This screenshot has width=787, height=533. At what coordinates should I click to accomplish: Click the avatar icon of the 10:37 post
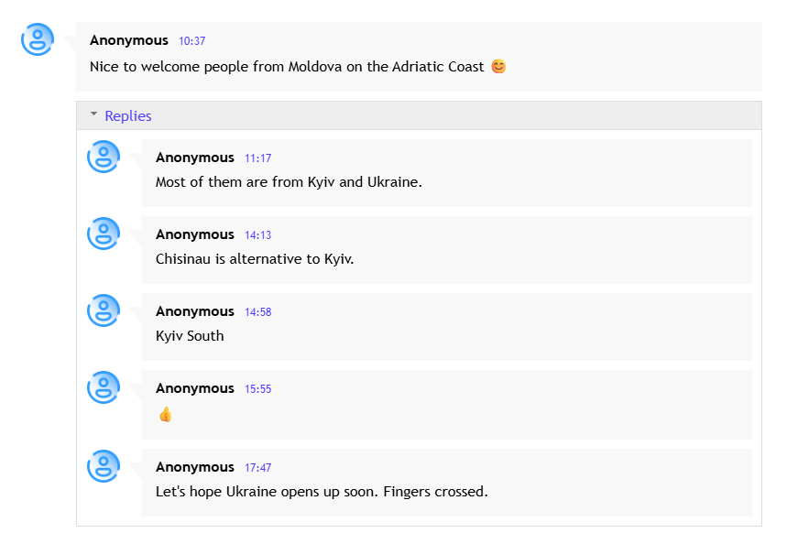[x=38, y=39]
